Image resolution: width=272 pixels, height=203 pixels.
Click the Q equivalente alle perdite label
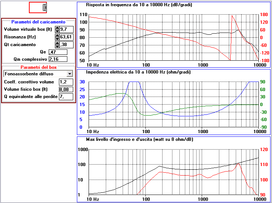pyautogui.click(x=31, y=97)
